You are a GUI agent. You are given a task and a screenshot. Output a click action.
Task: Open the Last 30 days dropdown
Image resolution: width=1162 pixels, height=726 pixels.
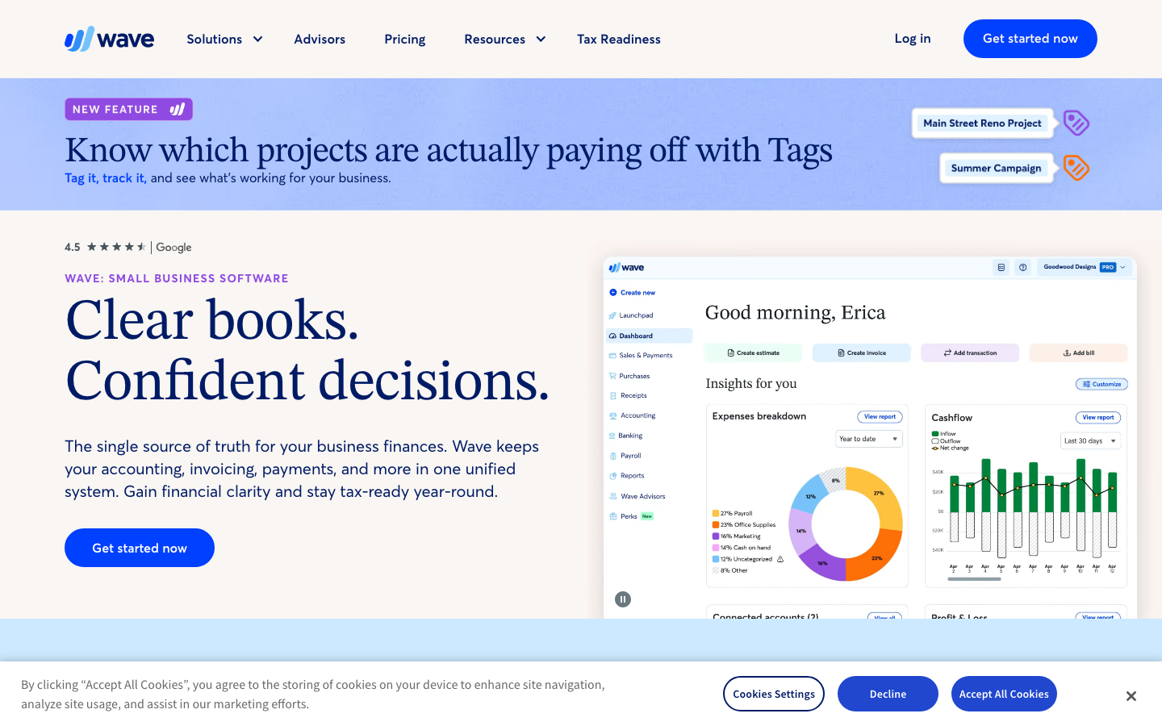pyautogui.click(x=1090, y=440)
